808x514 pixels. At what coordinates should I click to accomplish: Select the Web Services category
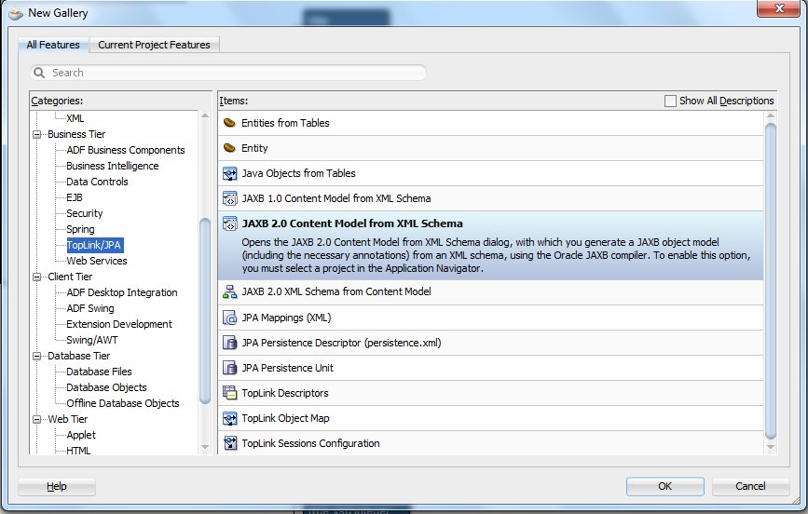[x=97, y=261]
